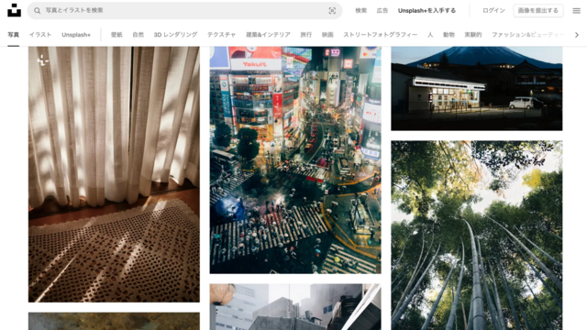Image resolution: width=587 pixels, height=330 pixels.
Task: Click the 広告 link in header
Action: point(382,10)
